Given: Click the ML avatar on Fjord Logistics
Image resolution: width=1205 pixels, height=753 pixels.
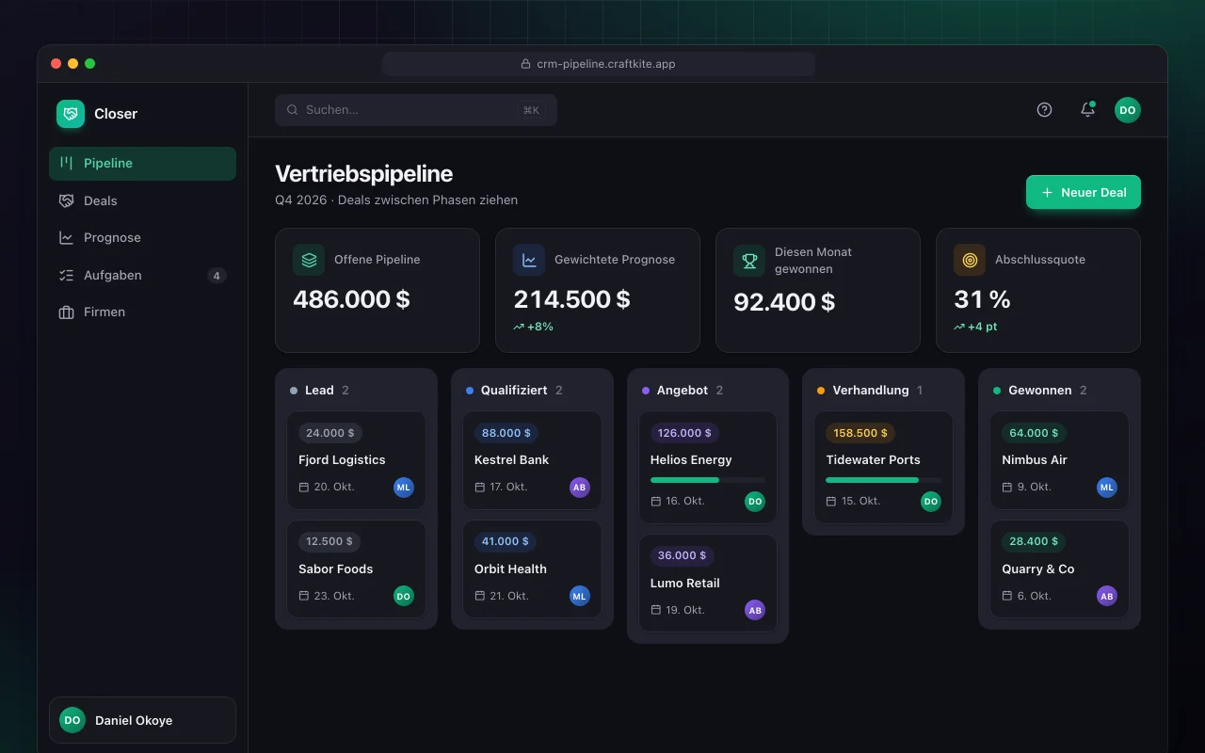Looking at the screenshot, I should (404, 488).
